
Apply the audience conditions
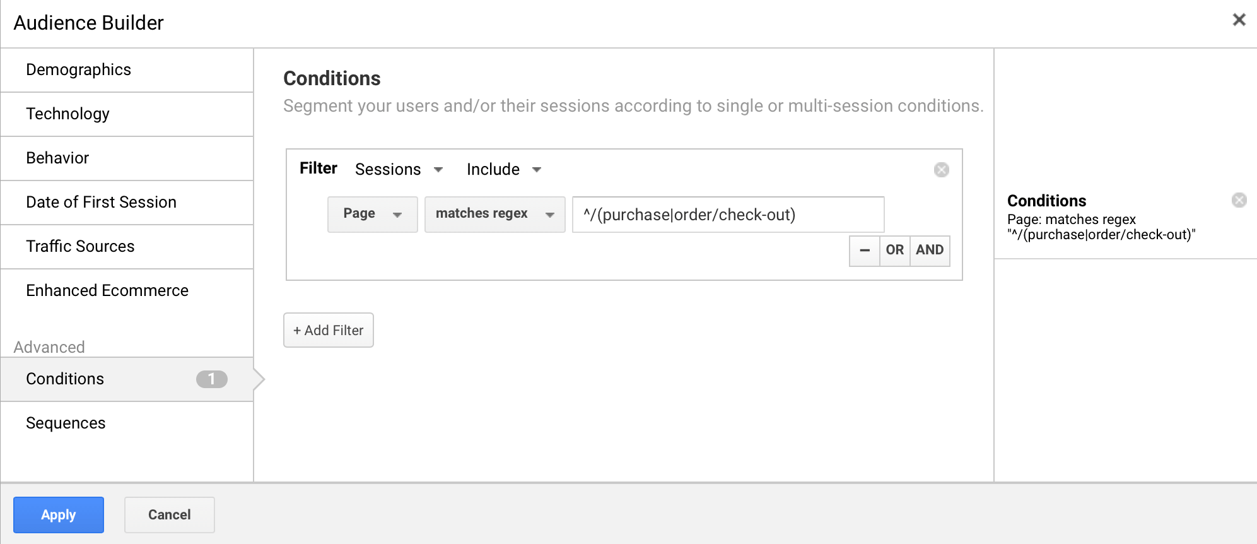(x=59, y=515)
